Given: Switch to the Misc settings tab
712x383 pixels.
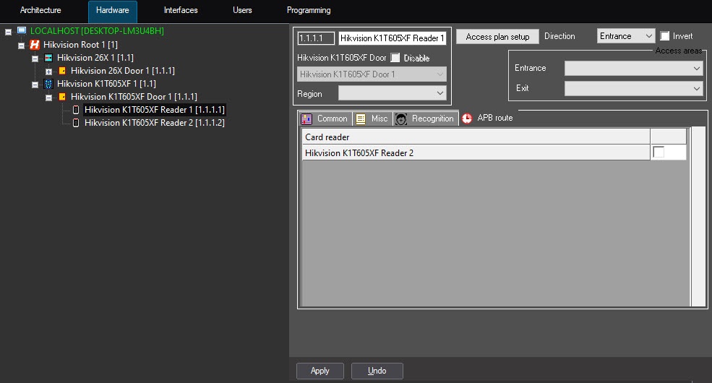Looking at the screenshot, I should click(372, 119).
